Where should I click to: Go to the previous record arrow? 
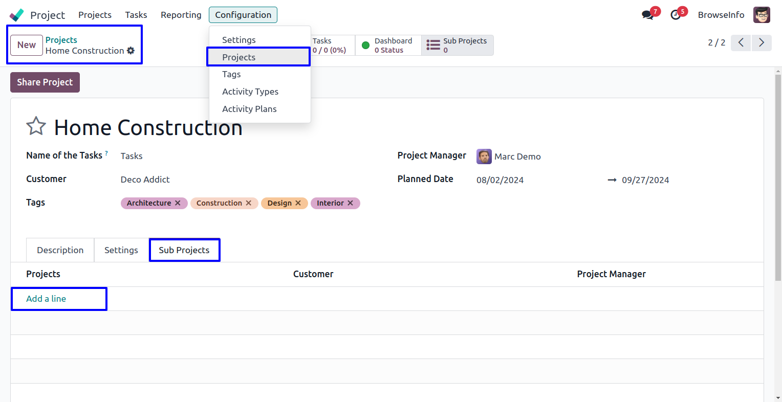click(741, 42)
